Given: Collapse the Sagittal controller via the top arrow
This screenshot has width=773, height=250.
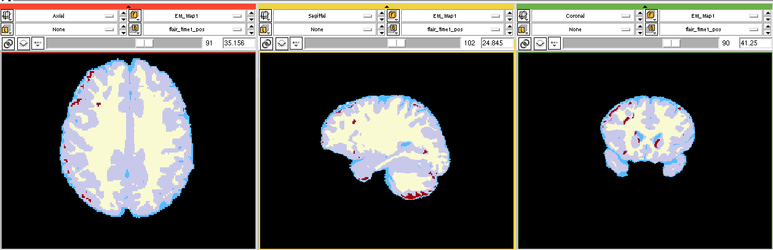Looking at the screenshot, I should coord(386,6).
